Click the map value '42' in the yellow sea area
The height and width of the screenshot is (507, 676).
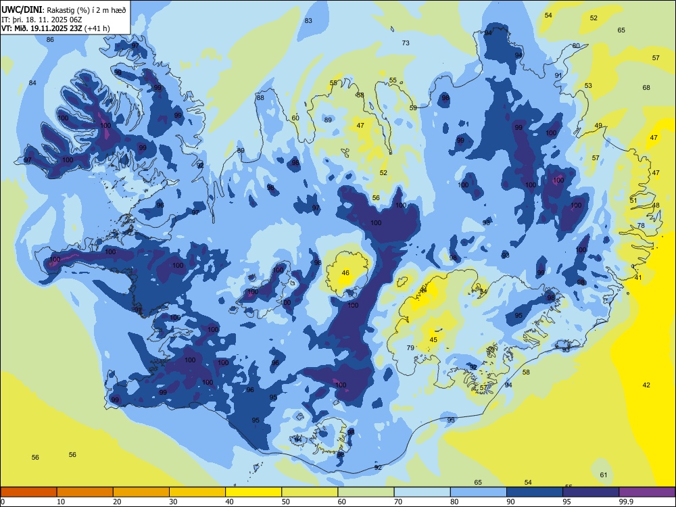646,385
